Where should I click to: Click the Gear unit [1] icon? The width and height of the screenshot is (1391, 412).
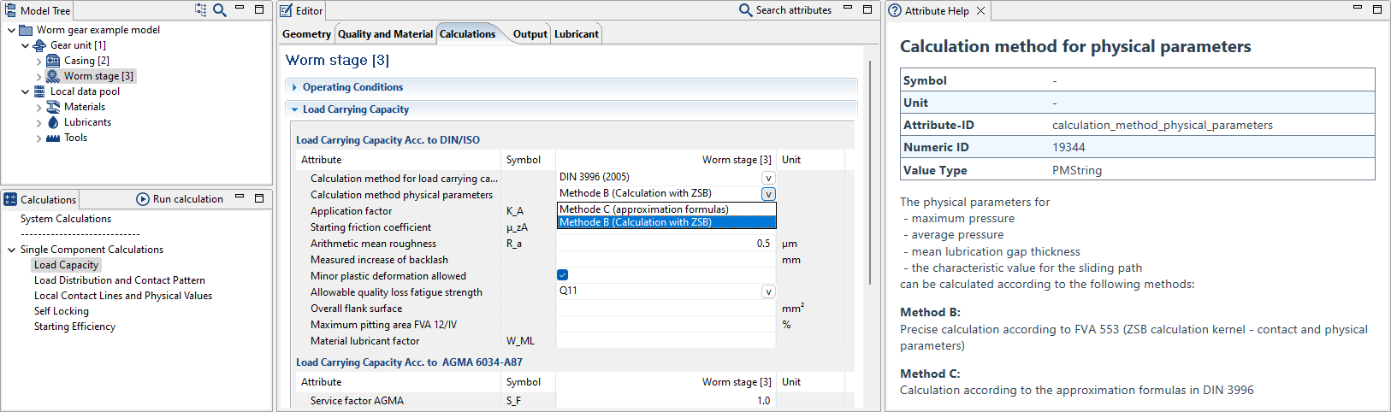click(39, 45)
